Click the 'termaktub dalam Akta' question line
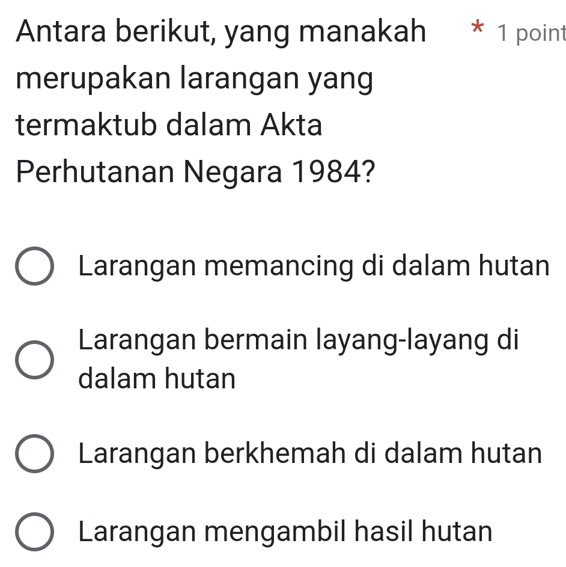 [170, 126]
